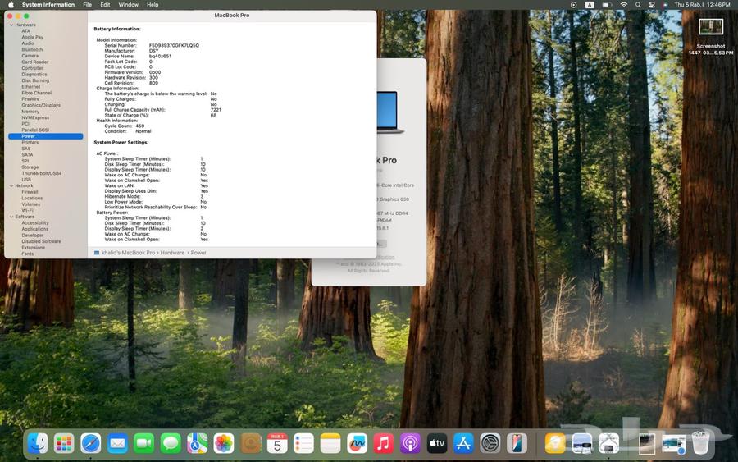The height and width of the screenshot is (462, 738).
Task: Click the Battery Information heading
Action: 116,30
